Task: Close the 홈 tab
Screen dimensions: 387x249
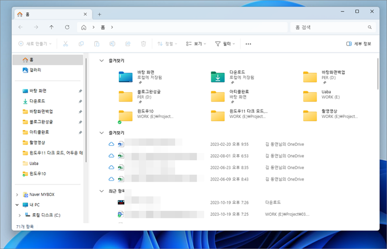Action: [85, 14]
